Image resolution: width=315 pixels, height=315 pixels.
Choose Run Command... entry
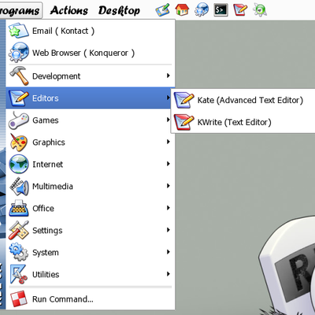coord(91,298)
